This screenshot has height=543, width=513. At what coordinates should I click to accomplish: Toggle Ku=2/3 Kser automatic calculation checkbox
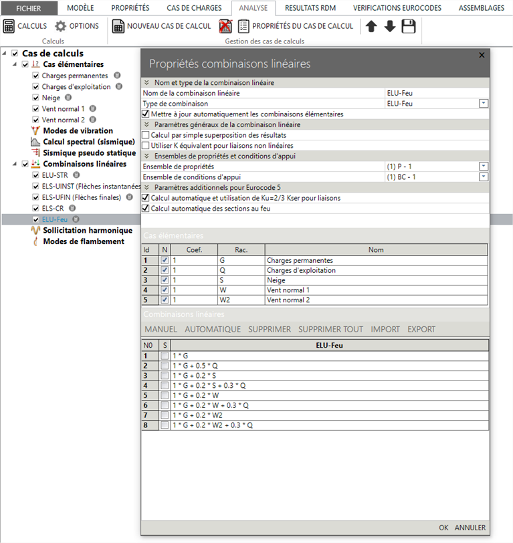pyautogui.click(x=146, y=198)
